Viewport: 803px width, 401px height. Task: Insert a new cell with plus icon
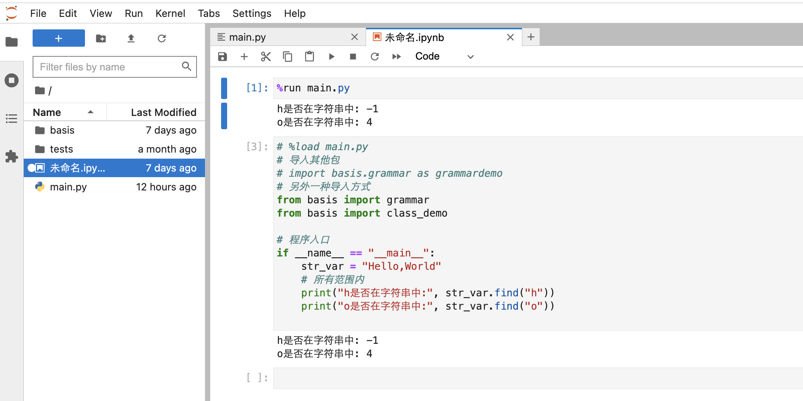(244, 57)
